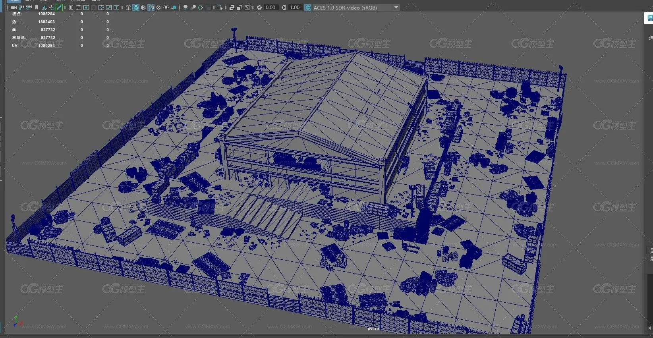Click the Select Camera icon

tap(14, 8)
